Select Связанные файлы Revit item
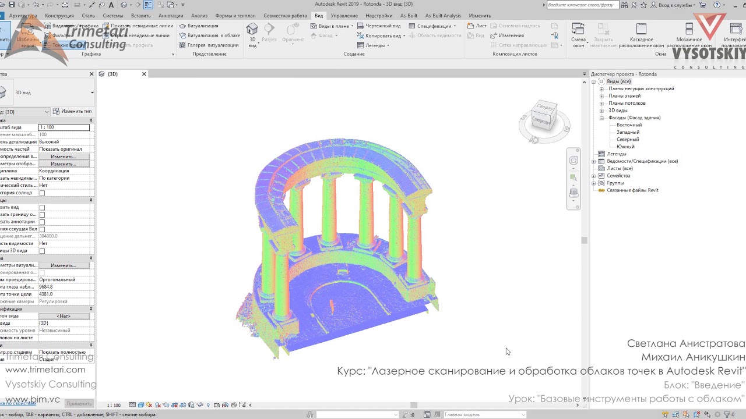 click(632, 190)
